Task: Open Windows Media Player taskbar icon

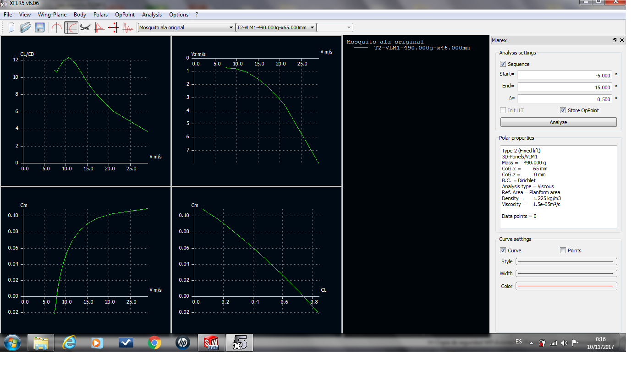Action: [x=97, y=343]
